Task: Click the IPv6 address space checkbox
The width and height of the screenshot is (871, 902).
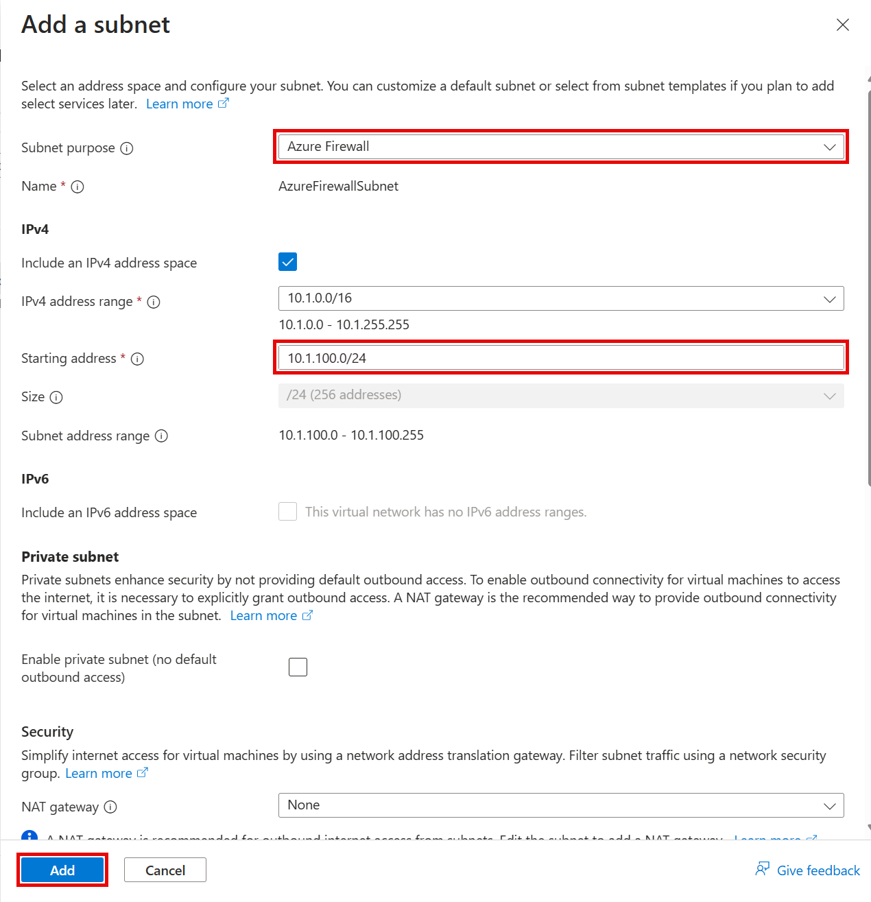Action: (287, 512)
